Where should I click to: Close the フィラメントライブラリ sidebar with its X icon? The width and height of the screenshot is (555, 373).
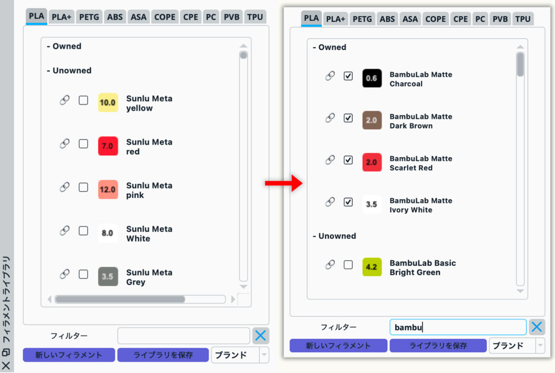(6, 365)
